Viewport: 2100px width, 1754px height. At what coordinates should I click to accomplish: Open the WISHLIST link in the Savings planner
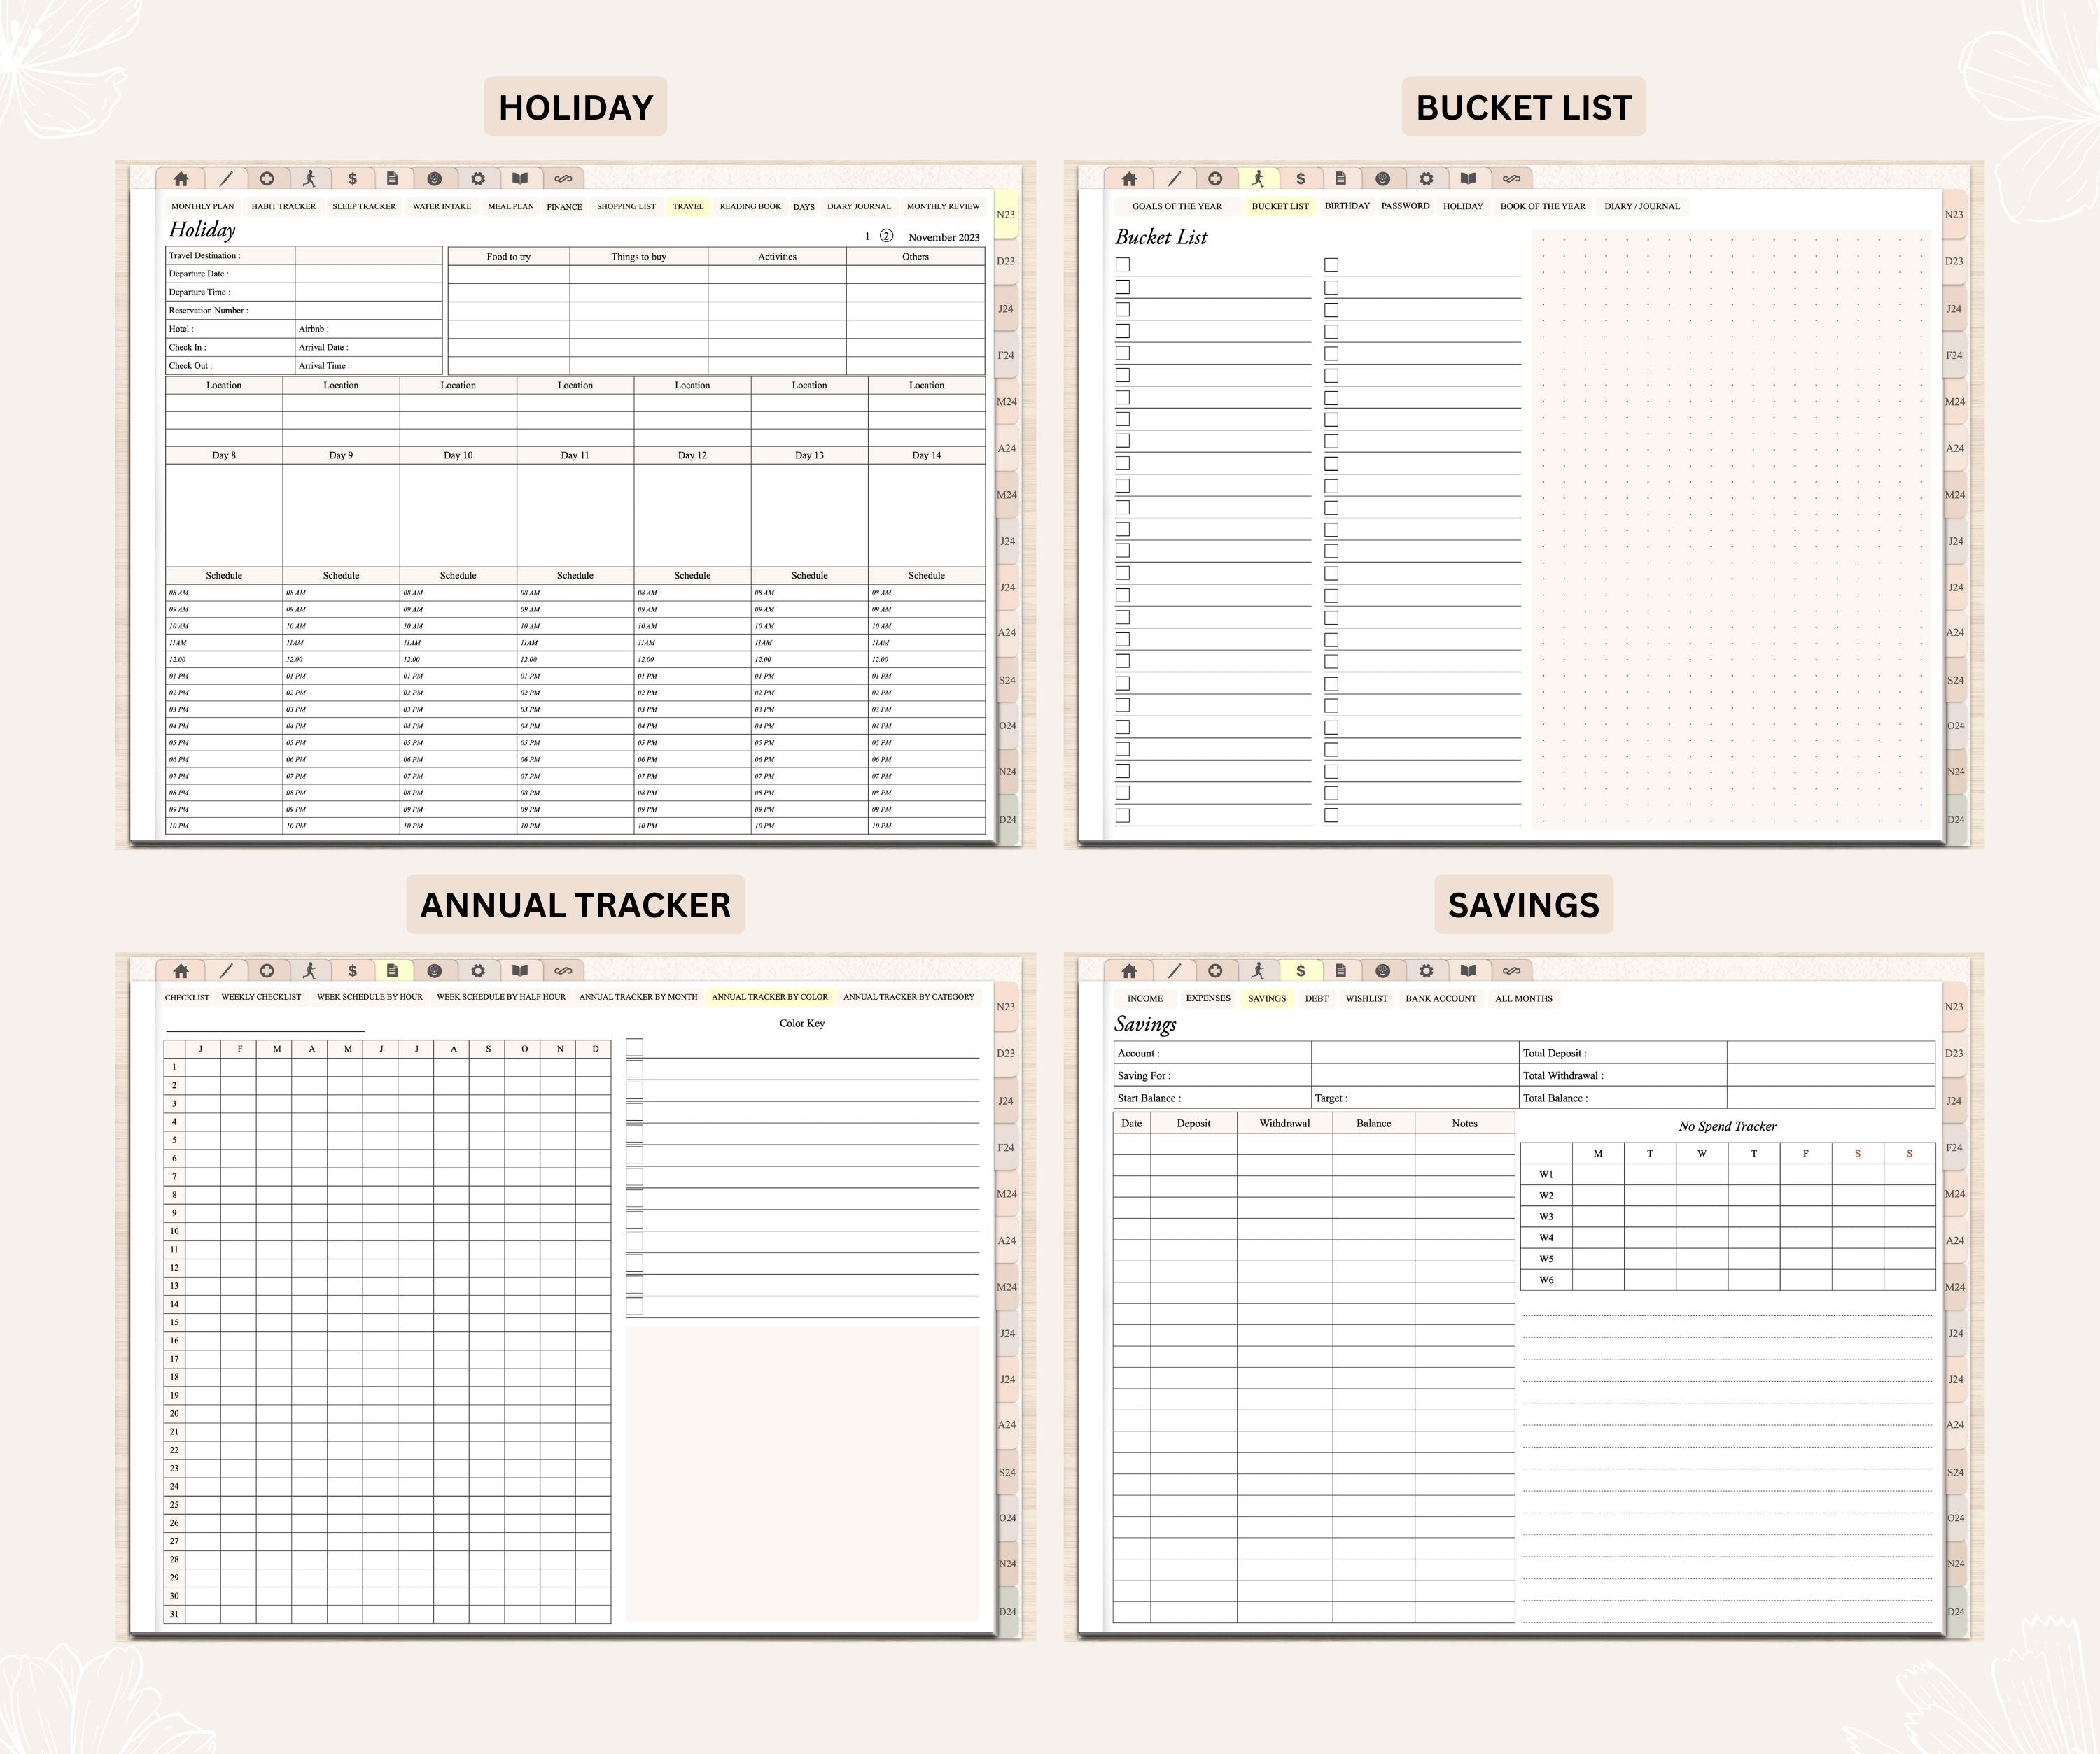(1366, 998)
